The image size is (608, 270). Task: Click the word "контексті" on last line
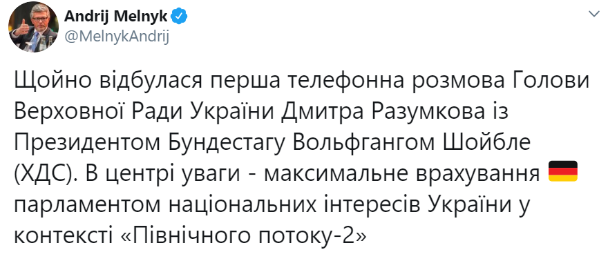pos(64,235)
